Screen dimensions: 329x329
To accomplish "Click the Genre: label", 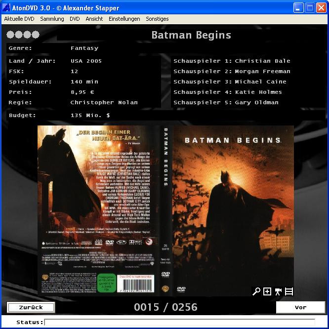I will (20, 48).
